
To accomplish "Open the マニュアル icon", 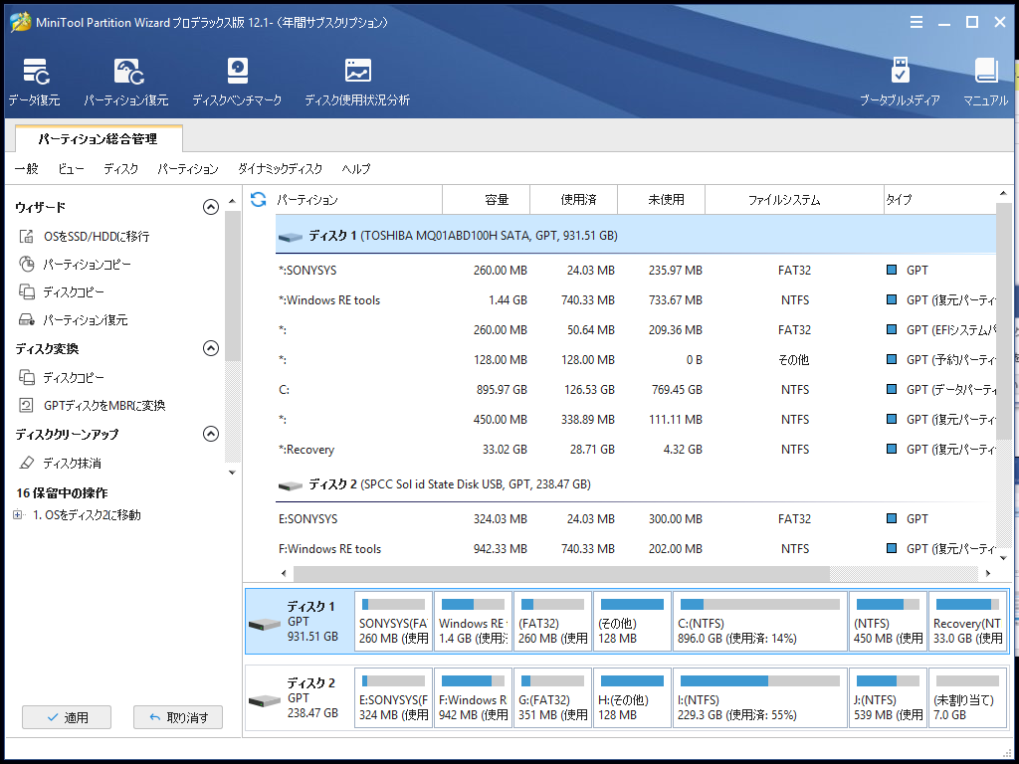I will point(986,82).
